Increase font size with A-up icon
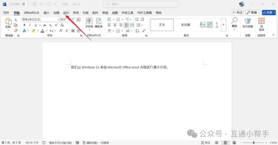This screenshot has height=145, width=278. [x=61, y=31]
